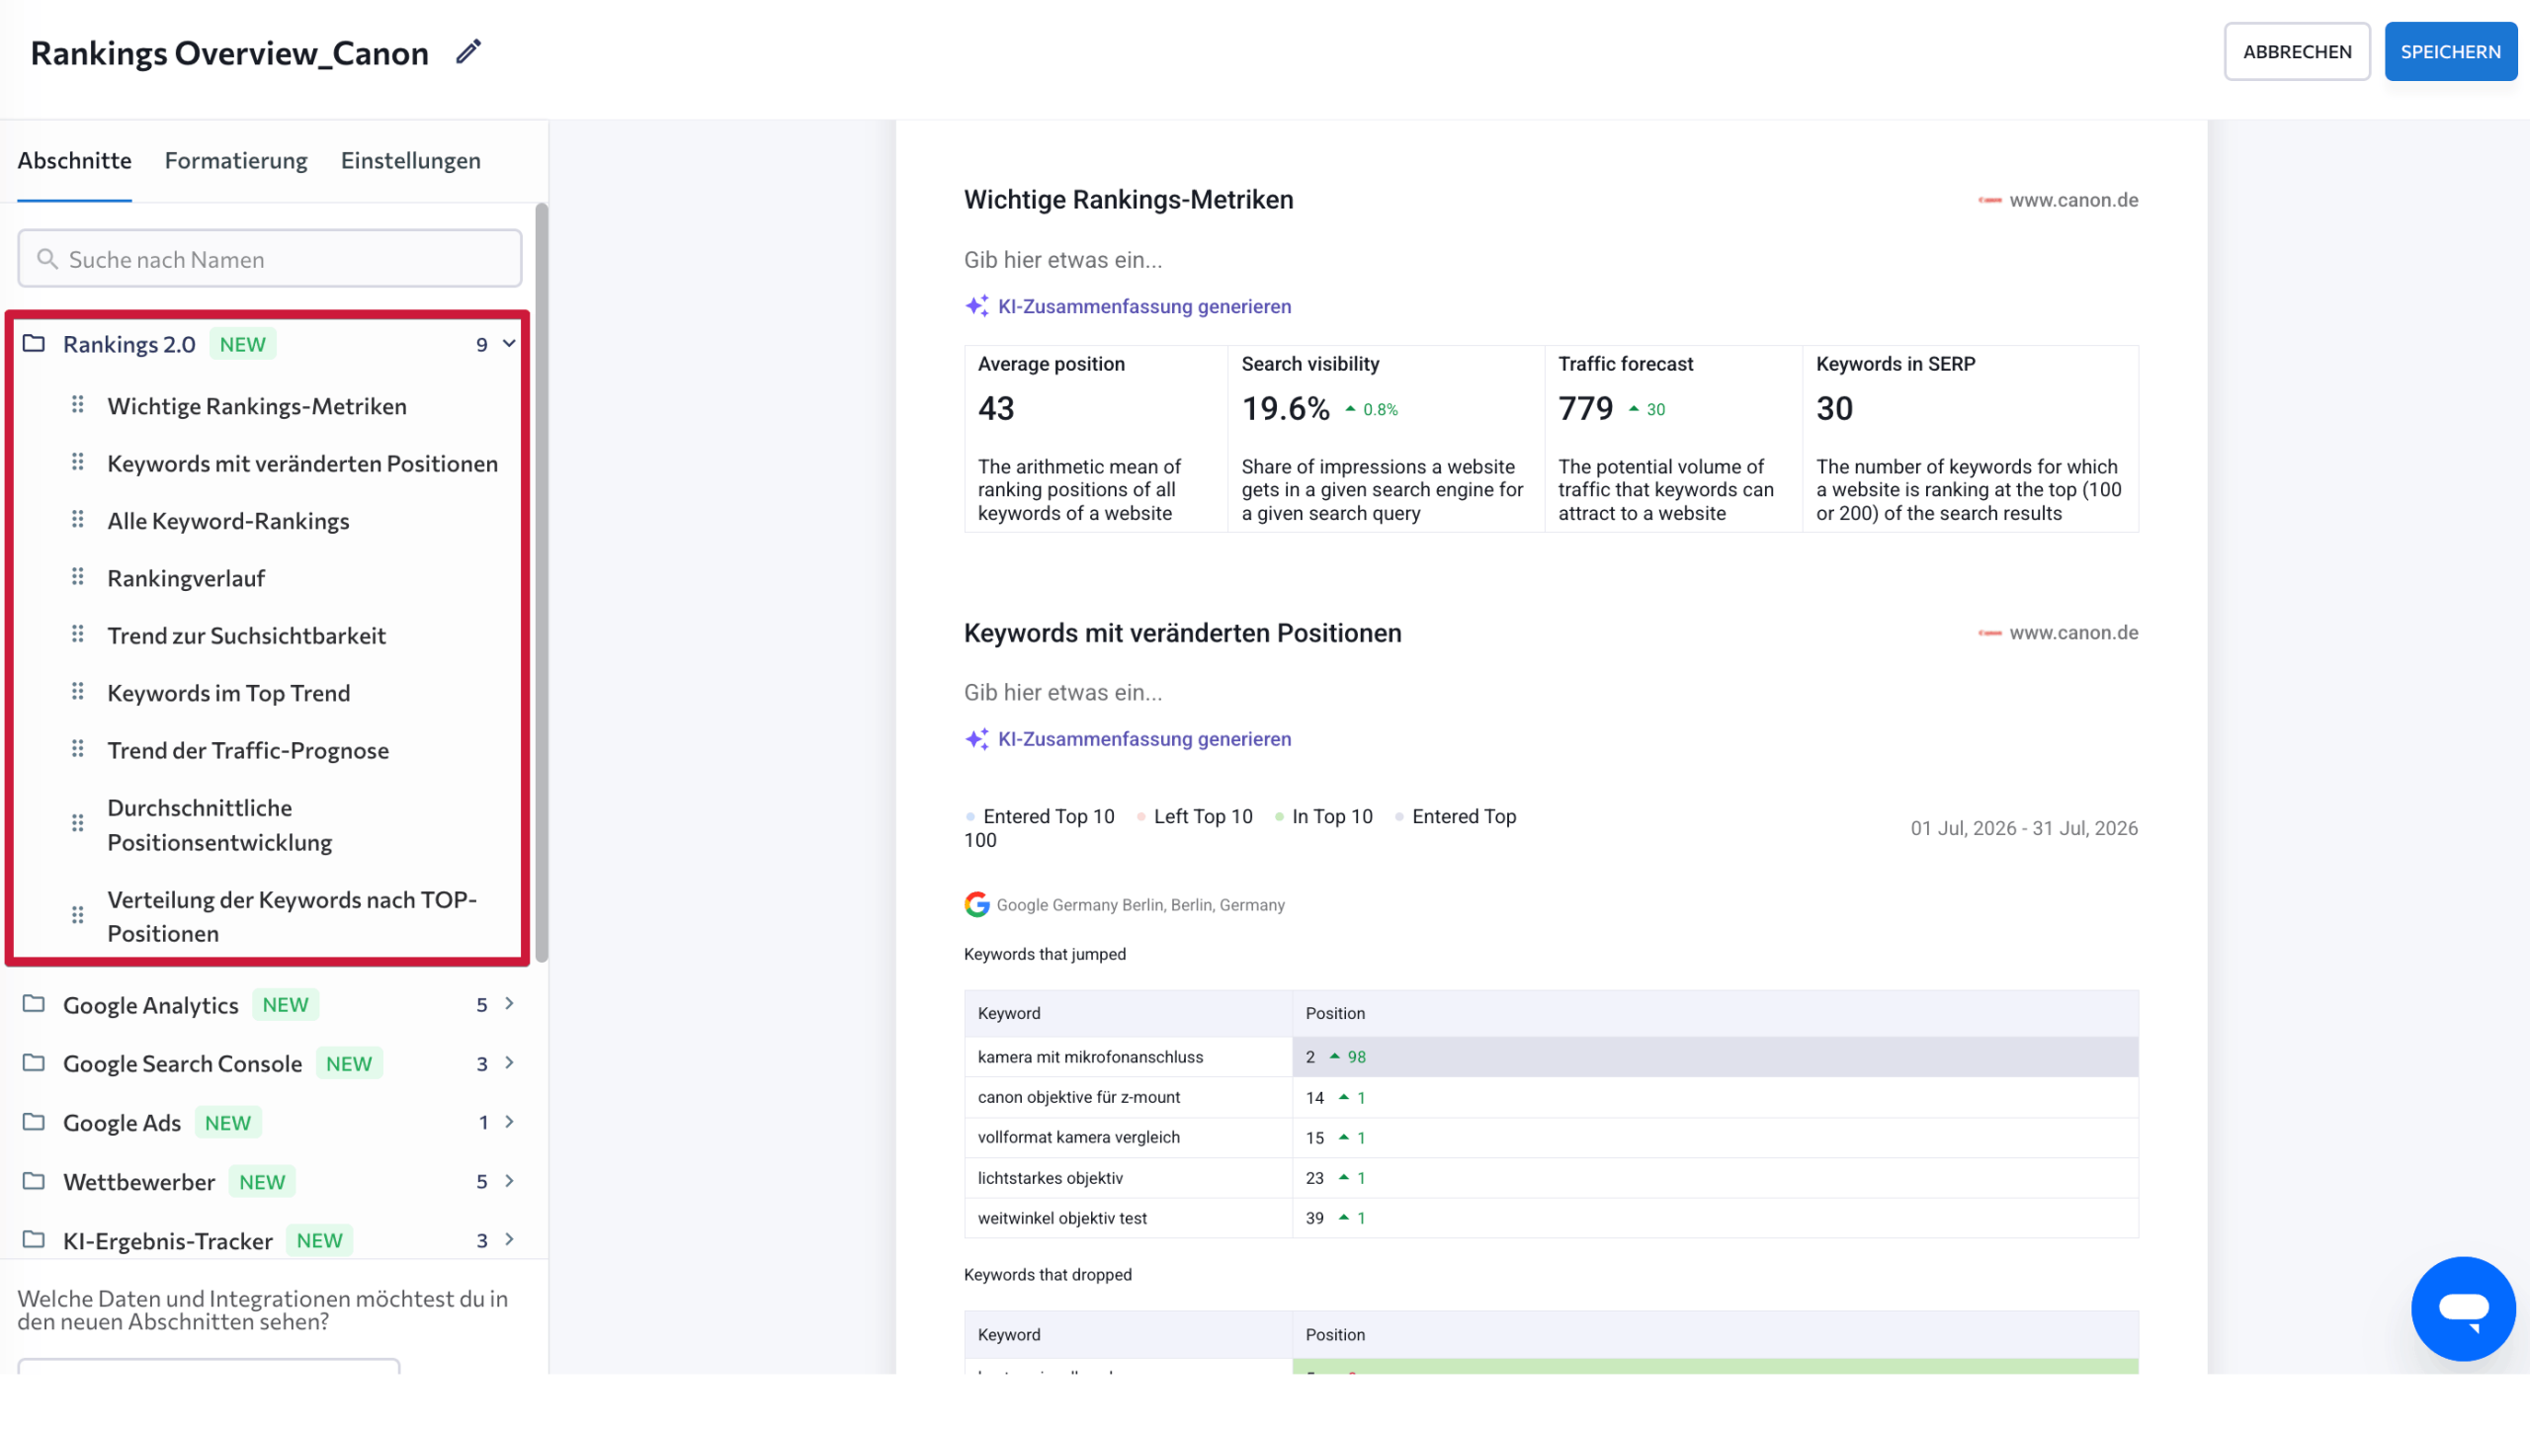The image size is (2530, 1437).
Task: Click www.canon.de next to Wichtige Rankings-Metriken
Action: pos(2073,200)
